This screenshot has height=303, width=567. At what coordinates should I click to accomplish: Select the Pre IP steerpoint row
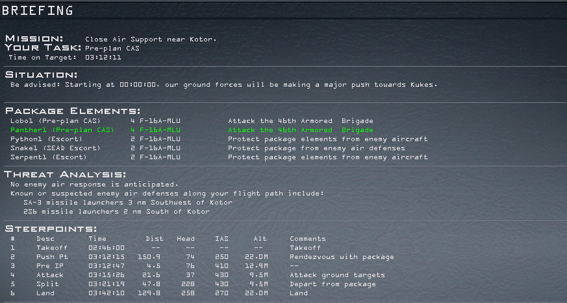[x=48, y=266]
